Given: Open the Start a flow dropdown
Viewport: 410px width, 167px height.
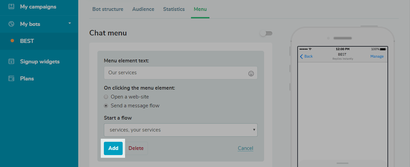Looking at the screenshot, I should tap(180, 130).
